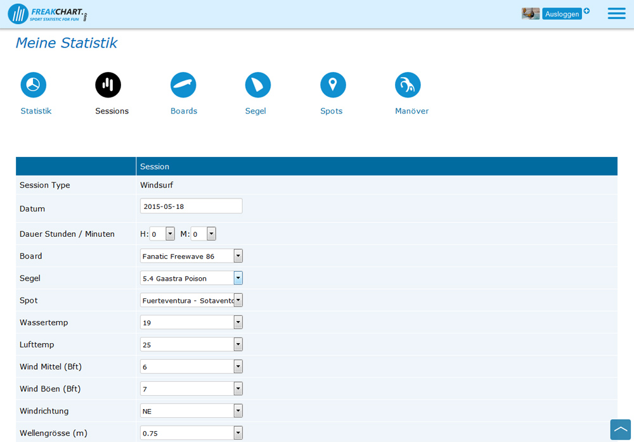This screenshot has height=442, width=634.
Task: Click the FreakChart logo
Action: tap(48, 14)
